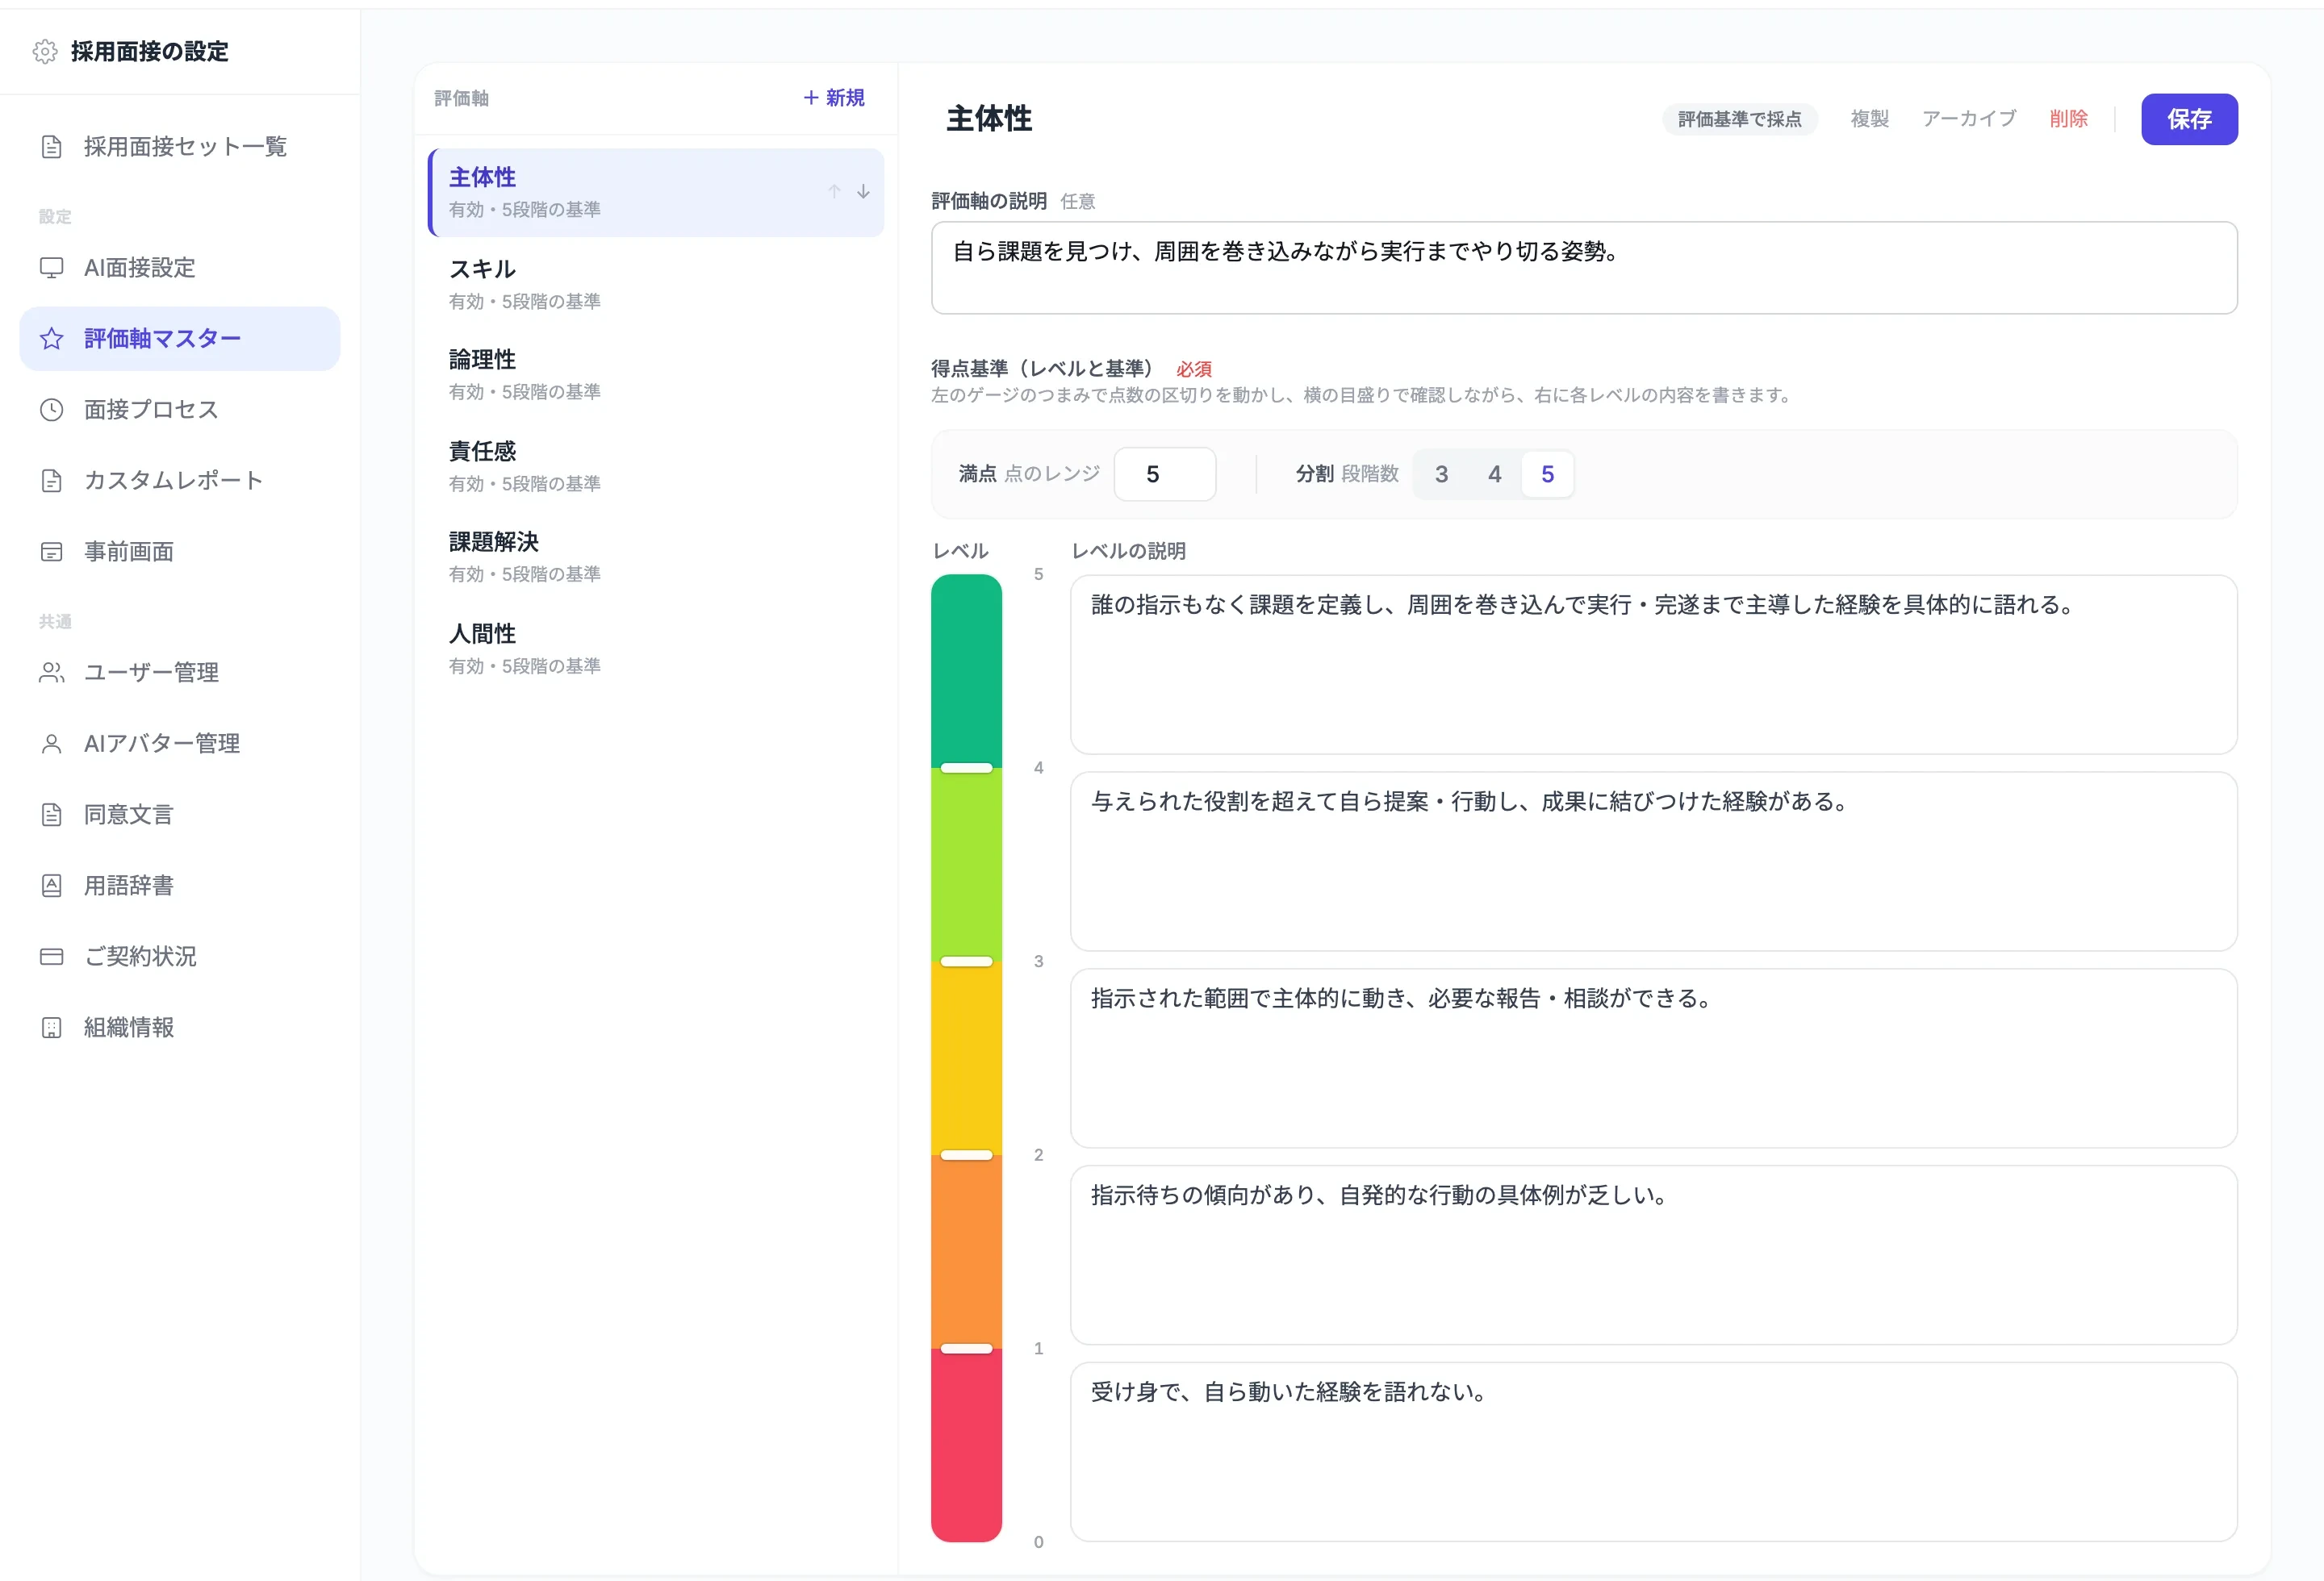Image resolution: width=2324 pixels, height=1581 pixels.
Task: Go to ユーザー管理 page
Action: [180, 673]
